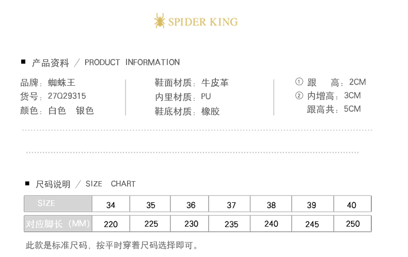Click the circled number 1 heel icon
This screenshot has height=257, width=408.
tap(299, 82)
